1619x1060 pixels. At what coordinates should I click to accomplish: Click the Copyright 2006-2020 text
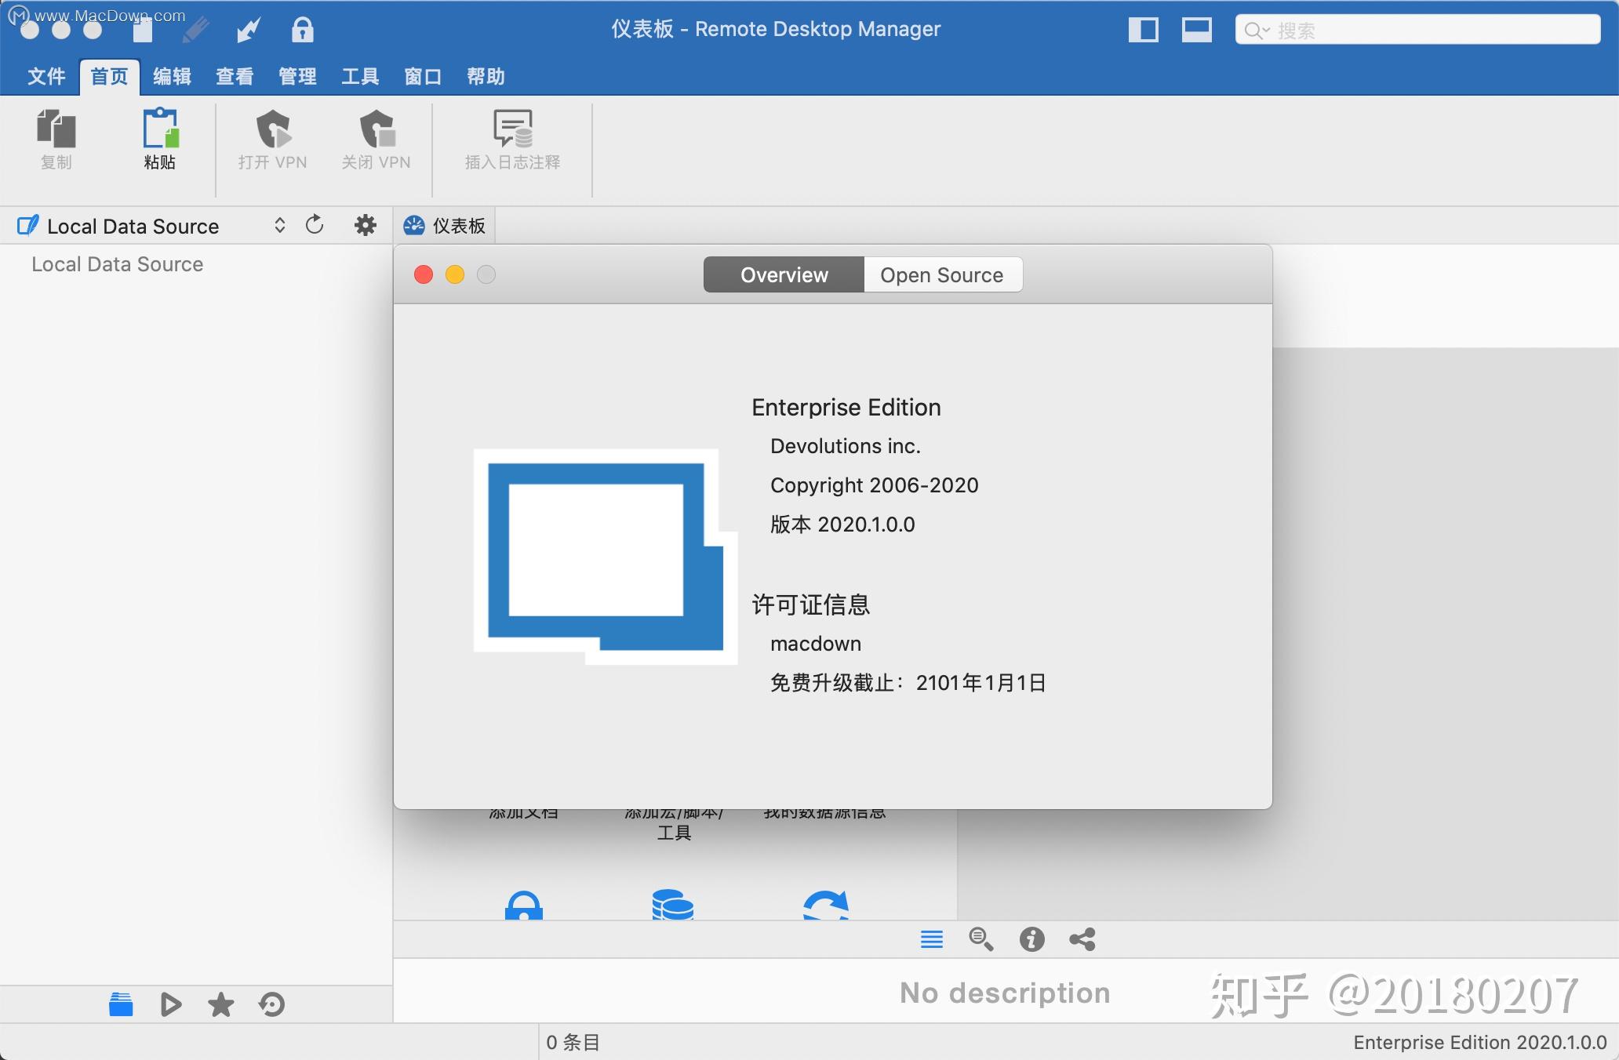coord(874,485)
